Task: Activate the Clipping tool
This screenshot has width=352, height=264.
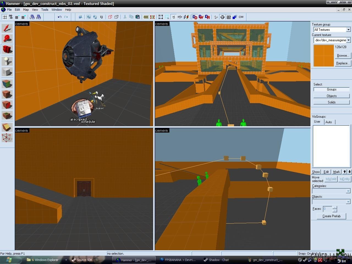Action: tap(7, 127)
